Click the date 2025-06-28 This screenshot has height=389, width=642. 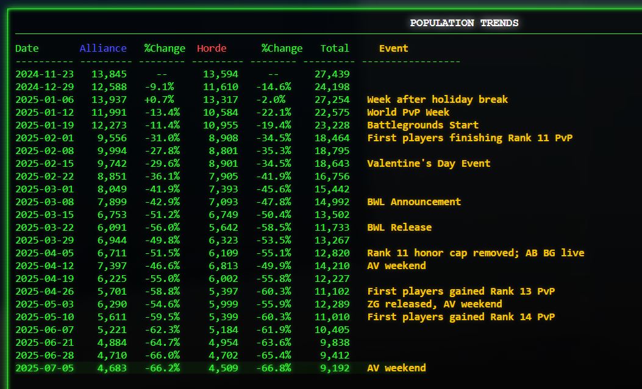coord(45,355)
